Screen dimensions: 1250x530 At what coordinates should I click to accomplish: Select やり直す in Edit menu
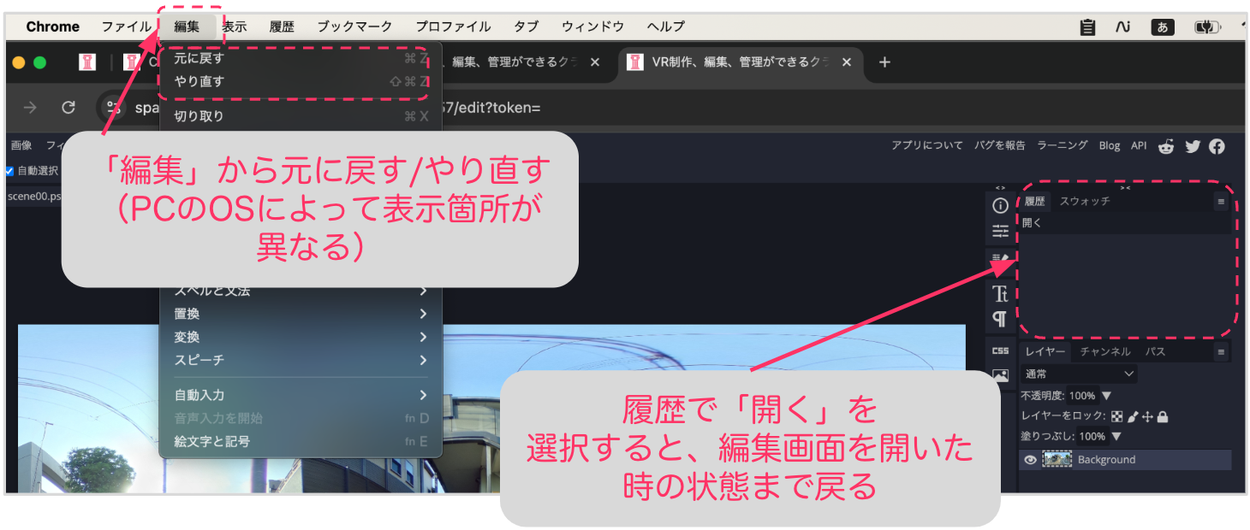click(x=301, y=81)
